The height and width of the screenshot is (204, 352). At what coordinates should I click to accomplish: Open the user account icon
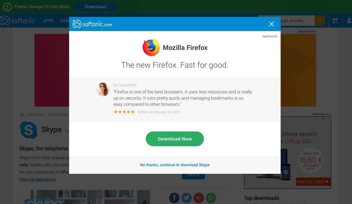click(348, 20)
